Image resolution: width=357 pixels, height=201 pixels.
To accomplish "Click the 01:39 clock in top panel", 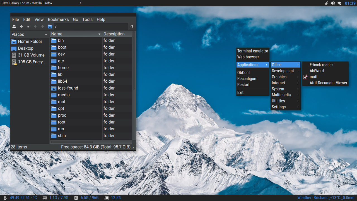I will tap(350, 3).
